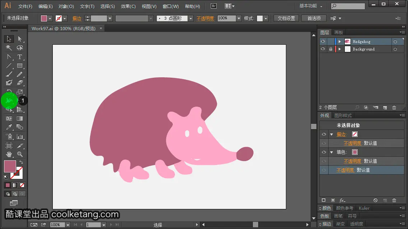408x229 pixels.
Task: Activate the Artboard tool
Action: [x=9, y=146]
